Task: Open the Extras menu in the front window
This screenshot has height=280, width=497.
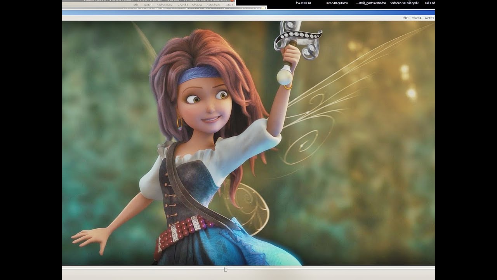Action: pyautogui.click(x=429, y=18)
